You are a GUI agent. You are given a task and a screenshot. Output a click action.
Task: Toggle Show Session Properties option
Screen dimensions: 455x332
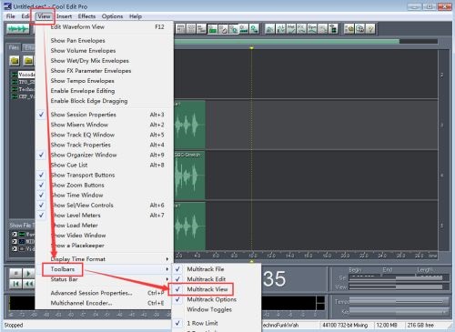click(x=105, y=115)
